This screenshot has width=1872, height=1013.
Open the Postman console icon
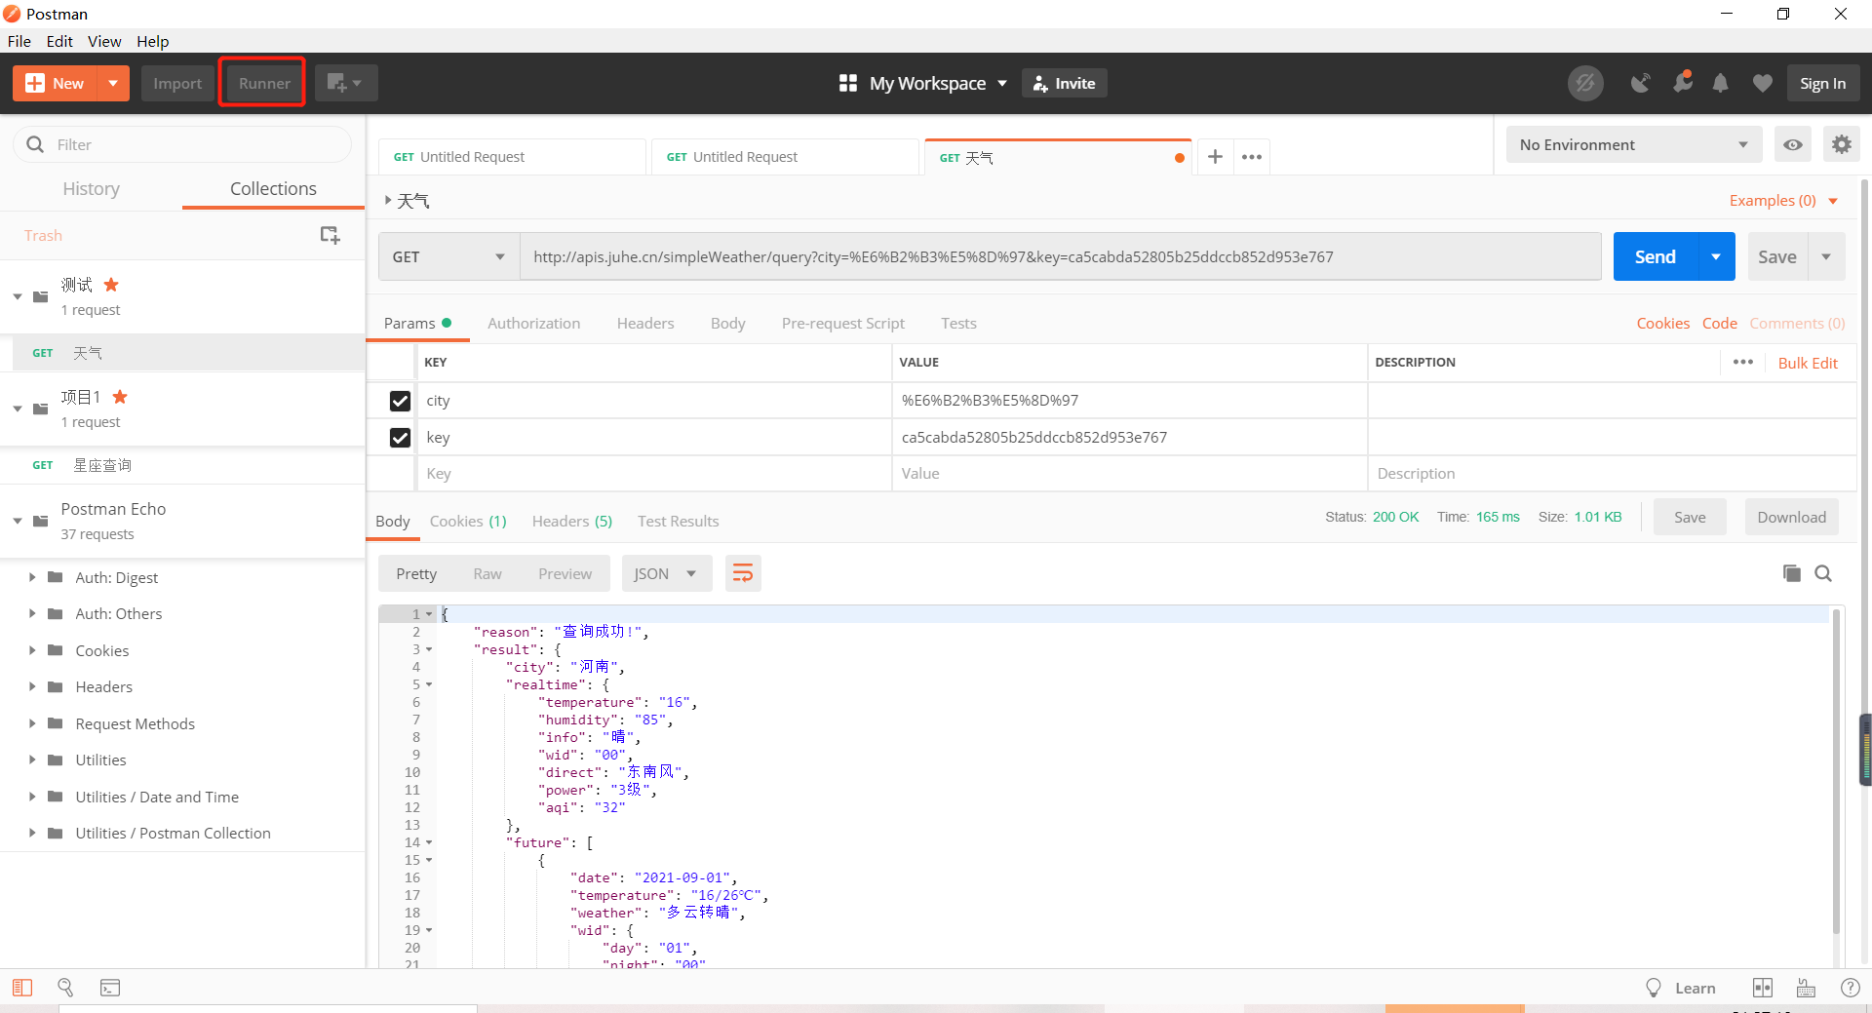pos(110,988)
